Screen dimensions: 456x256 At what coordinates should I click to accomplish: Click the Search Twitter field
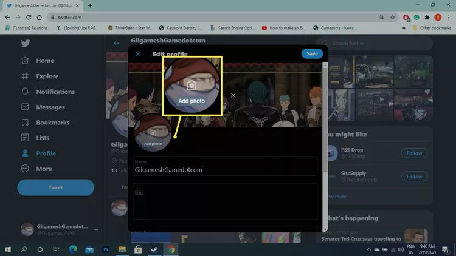tap(375, 44)
